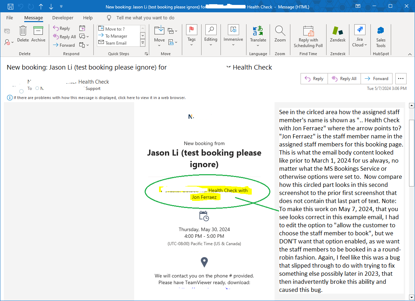This screenshot has width=415, height=301.
Task: Click the Forward button in the message header
Action: [x=377, y=79]
